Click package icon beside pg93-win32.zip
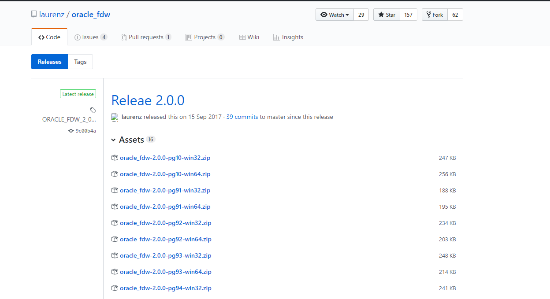The image size is (550, 299). click(x=115, y=255)
